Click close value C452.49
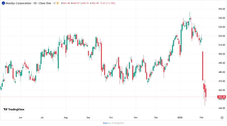This screenshot has width=227, height=126. coord(94,3)
